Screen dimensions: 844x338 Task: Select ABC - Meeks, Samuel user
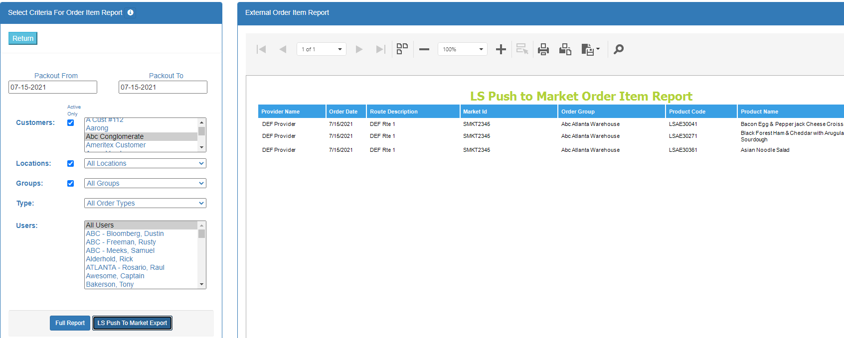click(x=141, y=250)
